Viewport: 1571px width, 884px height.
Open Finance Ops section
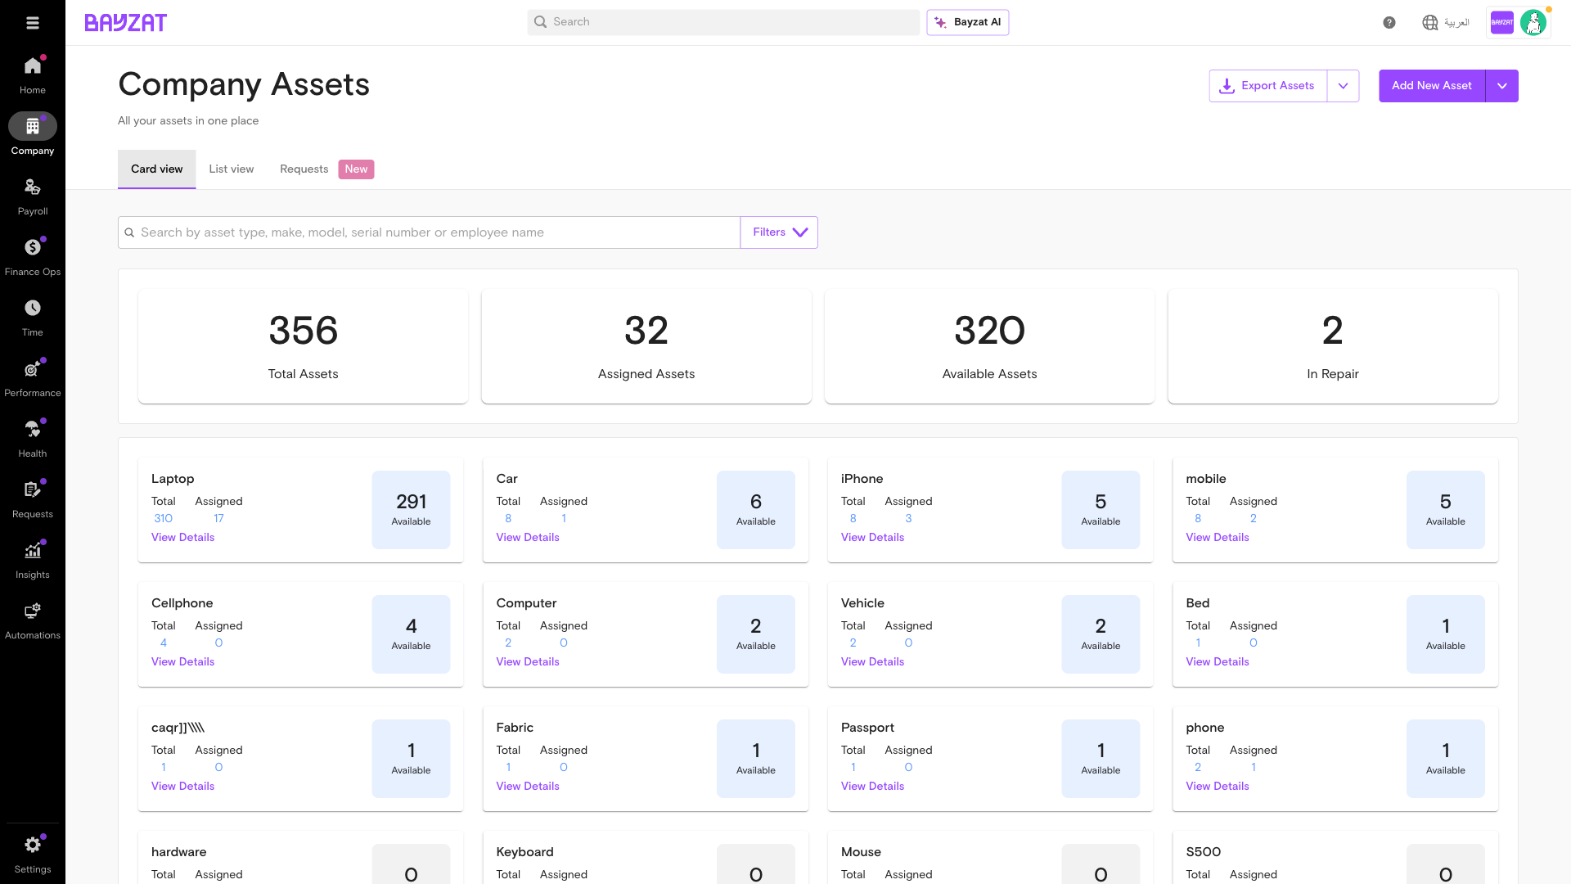pos(33,257)
